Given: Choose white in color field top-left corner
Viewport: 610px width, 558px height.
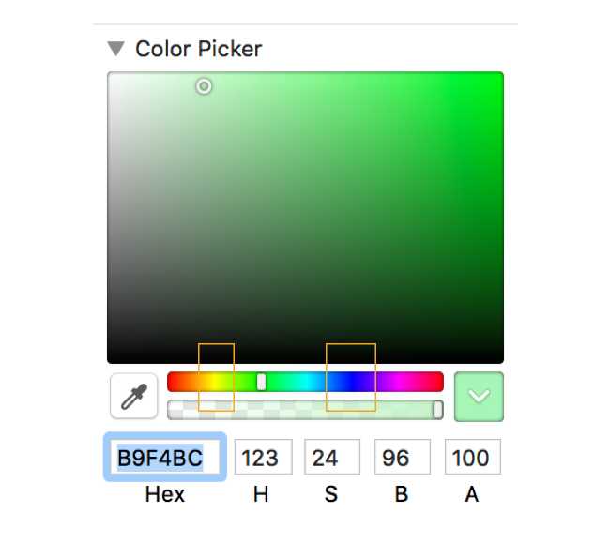Looking at the screenshot, I should point(111,76).
